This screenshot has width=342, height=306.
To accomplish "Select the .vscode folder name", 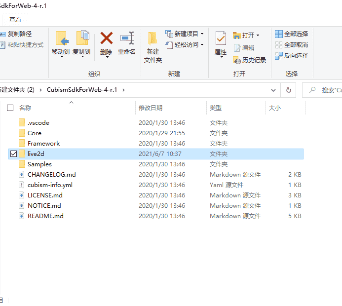I will [38, 122].
